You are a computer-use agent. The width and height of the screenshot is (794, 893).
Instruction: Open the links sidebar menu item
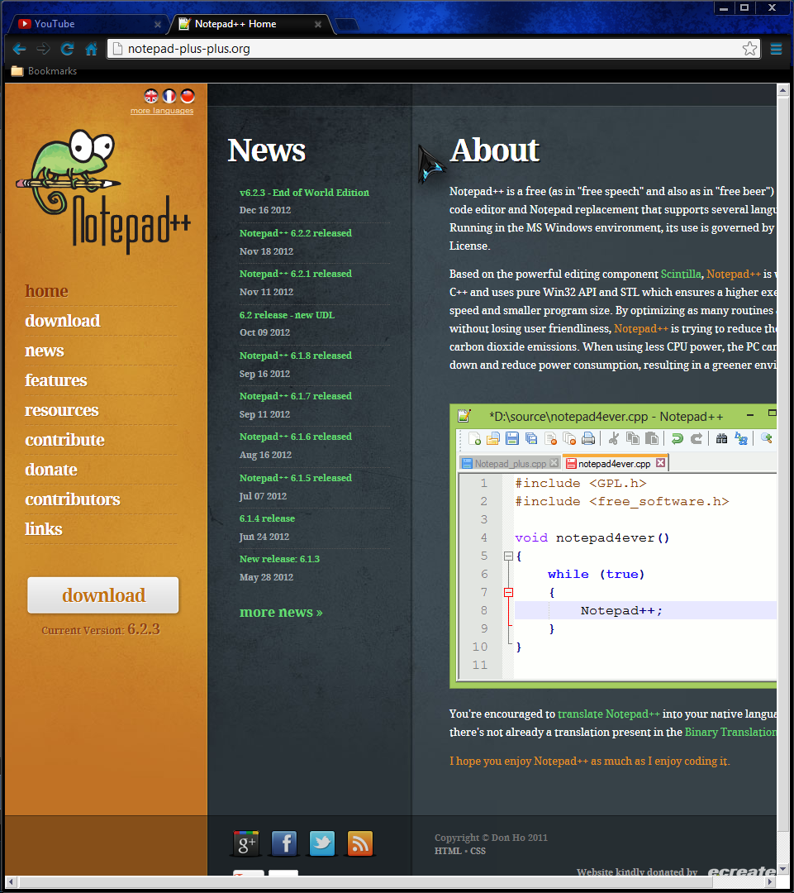click(43, 528)
